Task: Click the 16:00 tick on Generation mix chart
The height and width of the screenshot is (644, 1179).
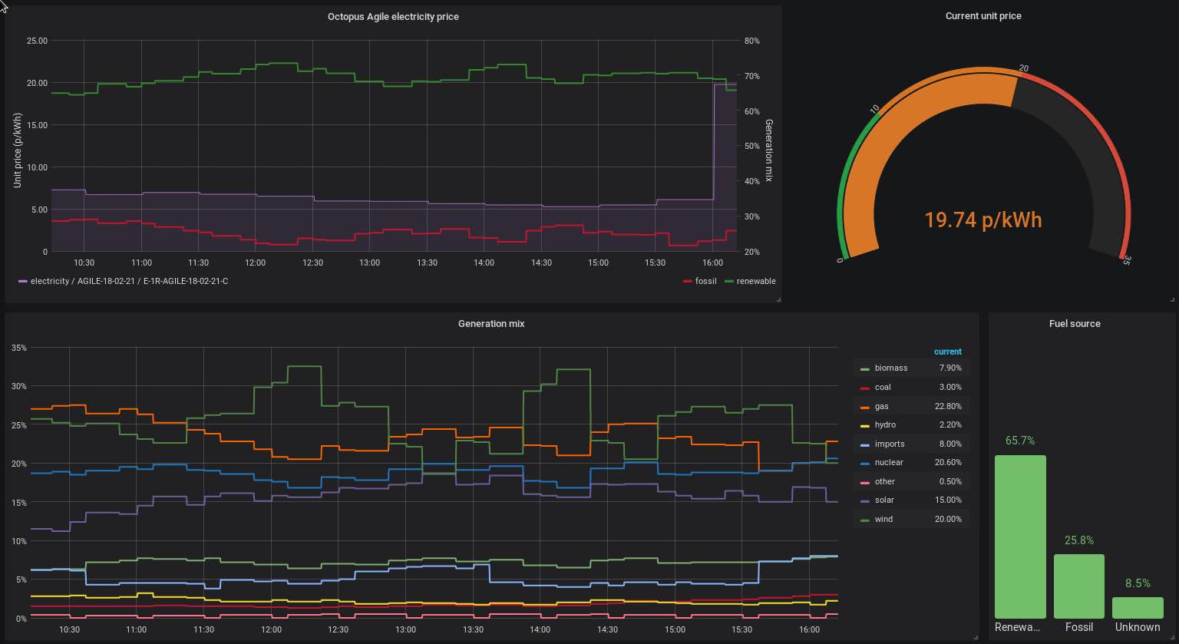Action: coord(809,629)
